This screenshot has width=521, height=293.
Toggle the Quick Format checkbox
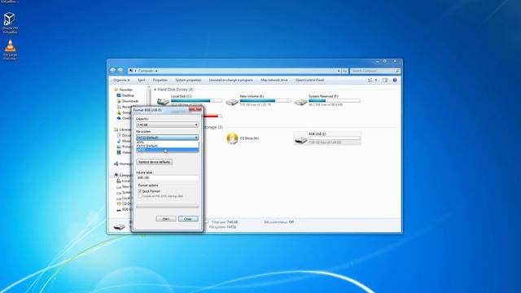140,191
